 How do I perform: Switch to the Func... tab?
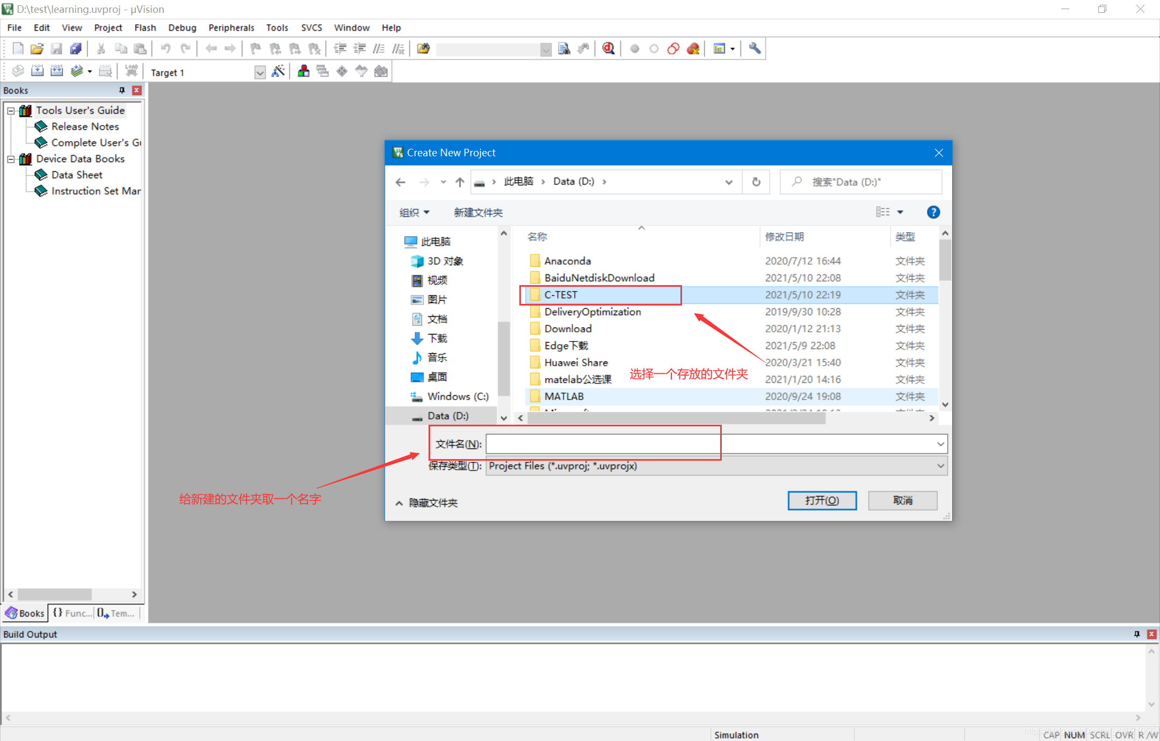73,613
